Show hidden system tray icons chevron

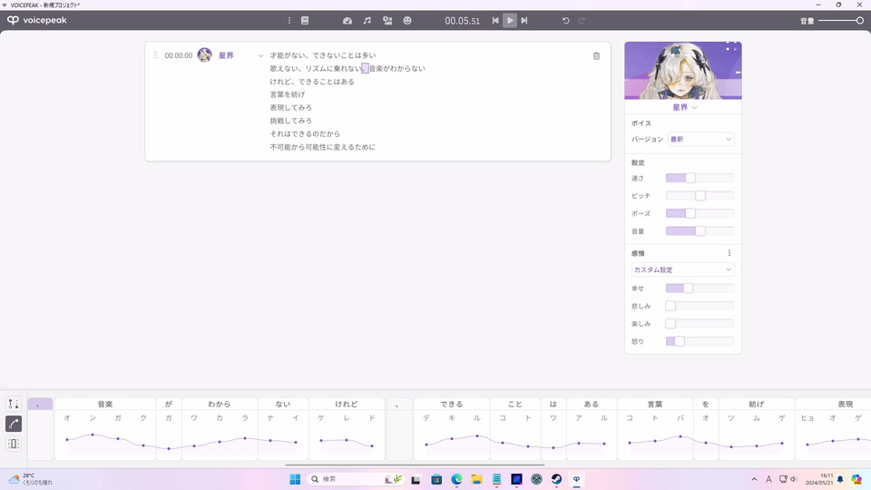(x=754, y=479)
